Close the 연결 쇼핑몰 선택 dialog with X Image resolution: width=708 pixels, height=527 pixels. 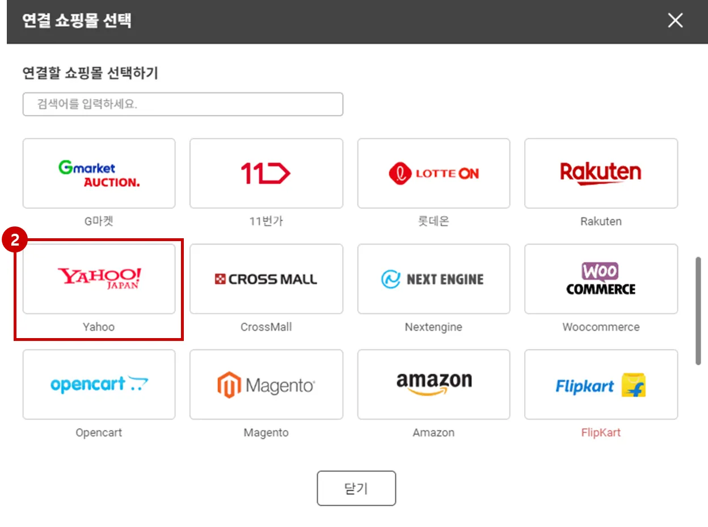click(x=675, y=20)
